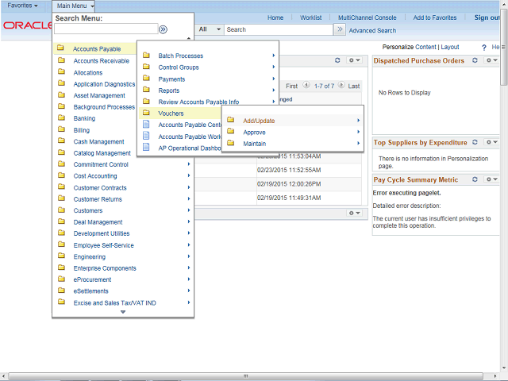The height and width of the screenshot is (381, 508).
Task: Open AP Operational Dashboard page icon
Action: (146, 148)
